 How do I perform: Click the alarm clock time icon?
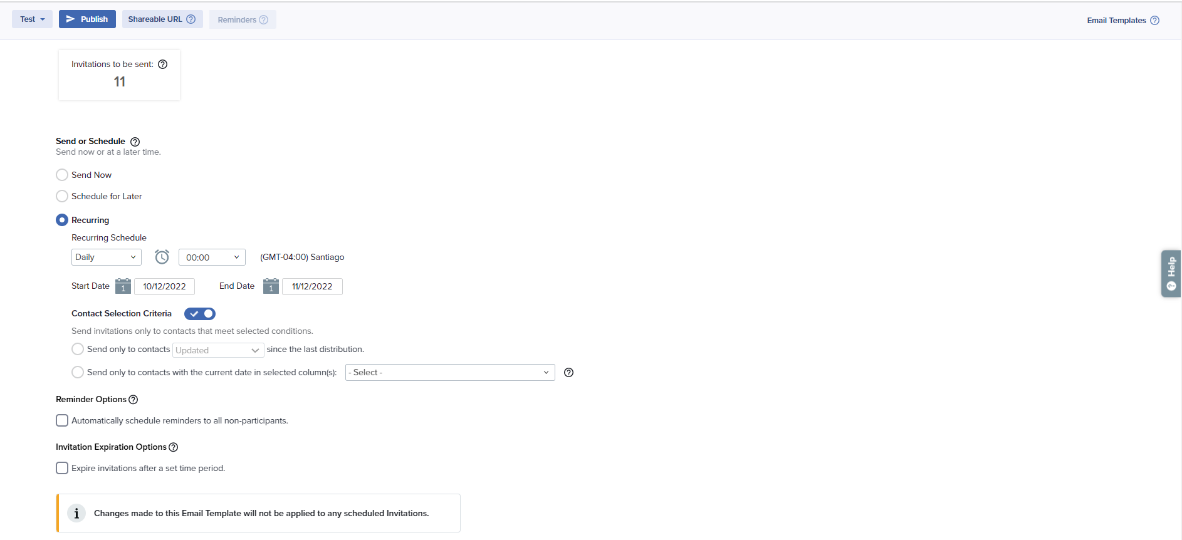pos(162,257)
